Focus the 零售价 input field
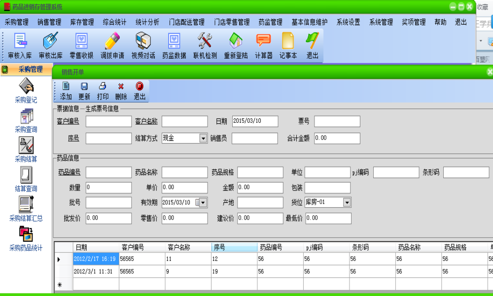This screenshot has height=296, width=493. (x=184, y=219)
